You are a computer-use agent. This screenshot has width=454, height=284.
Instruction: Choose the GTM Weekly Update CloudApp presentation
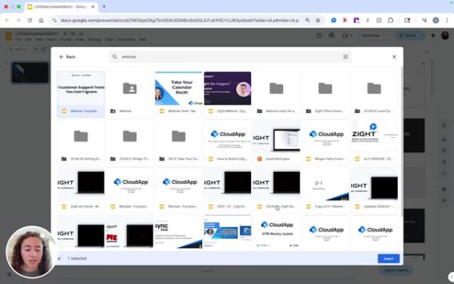276,232
